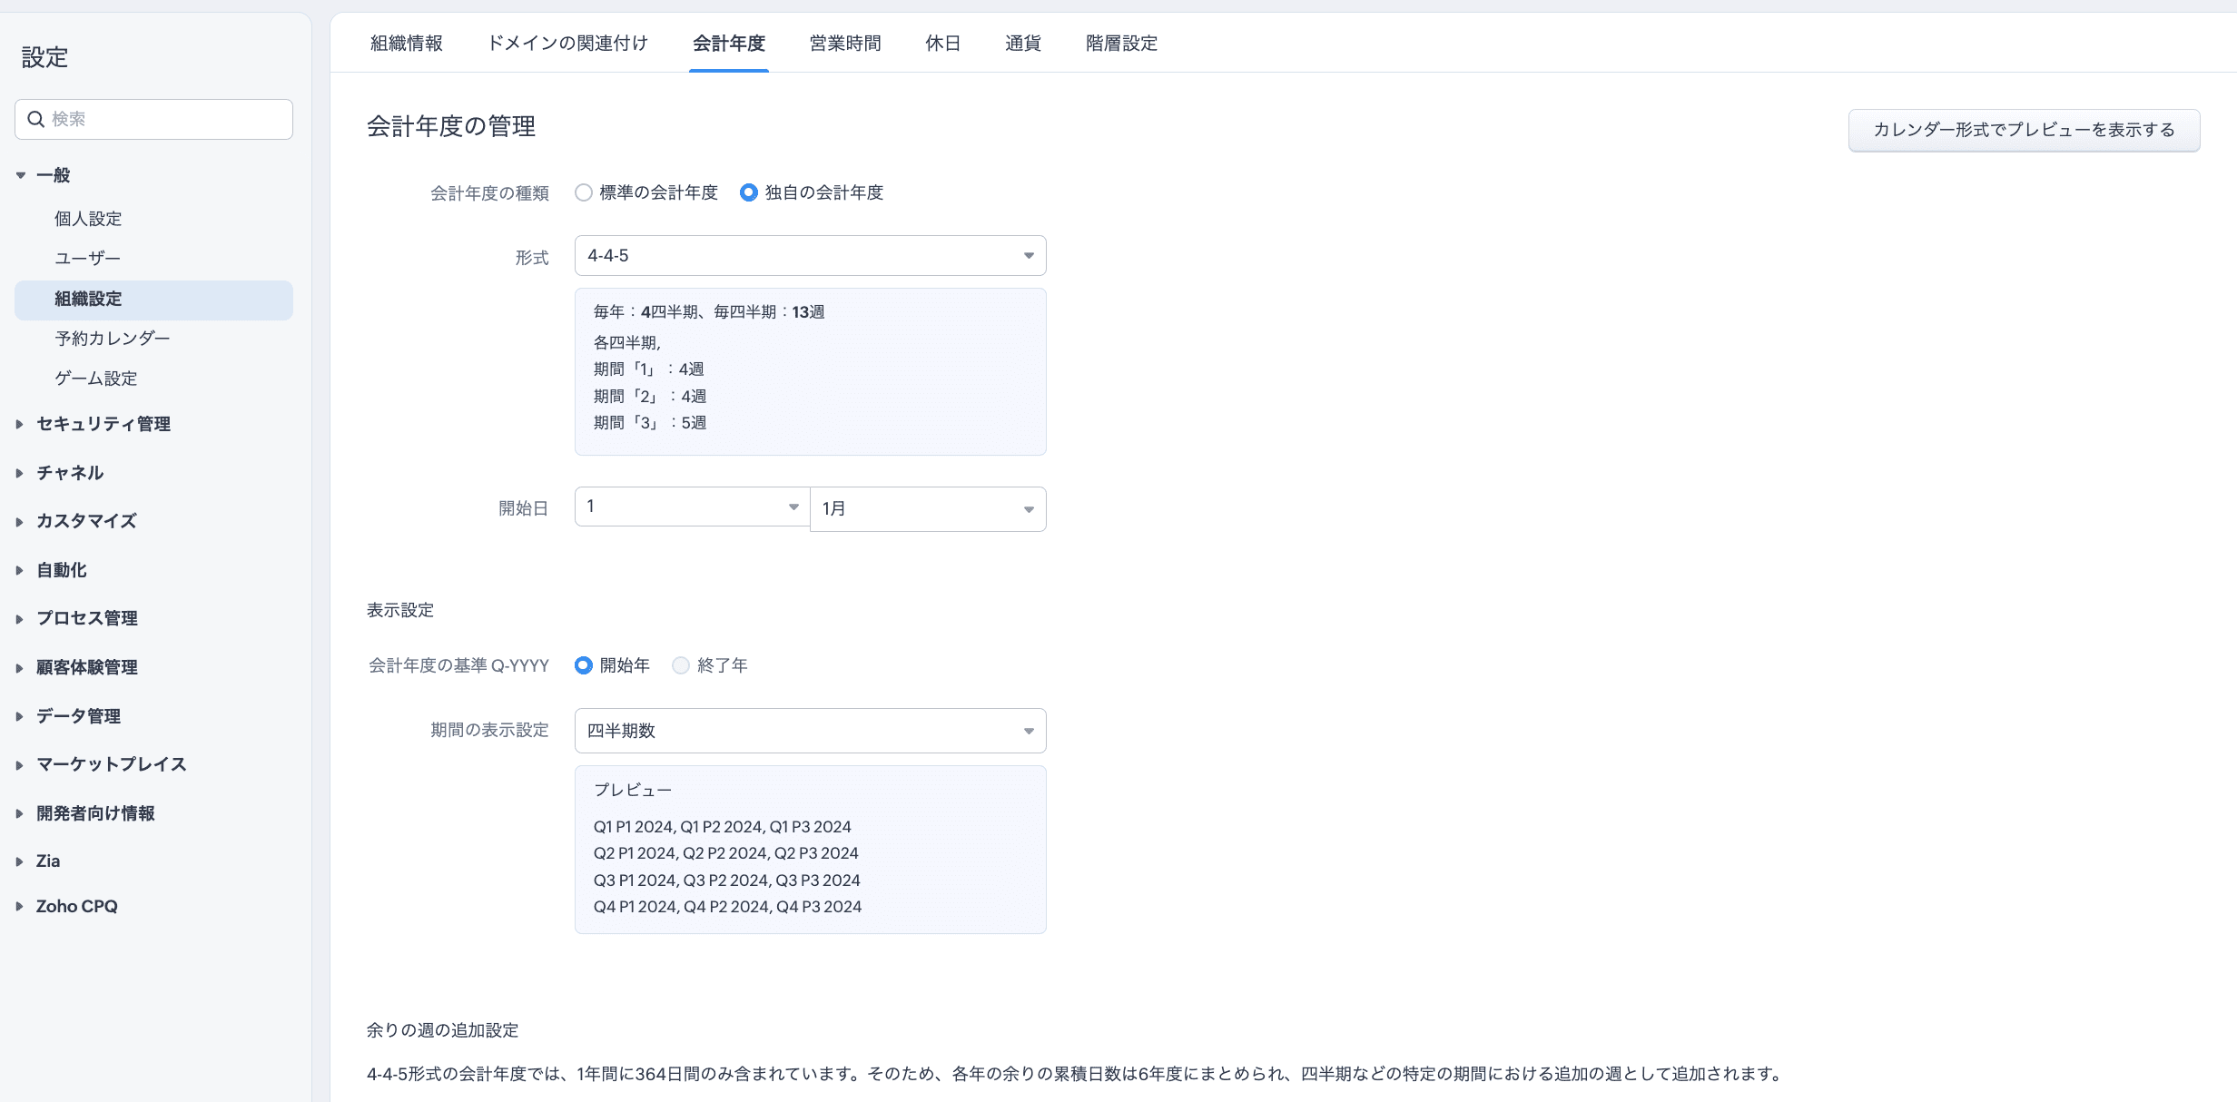The height and width of the screenshot is (1102, 2237).
Task: Expand the Zia section
Action: click(x=20, y=861)
